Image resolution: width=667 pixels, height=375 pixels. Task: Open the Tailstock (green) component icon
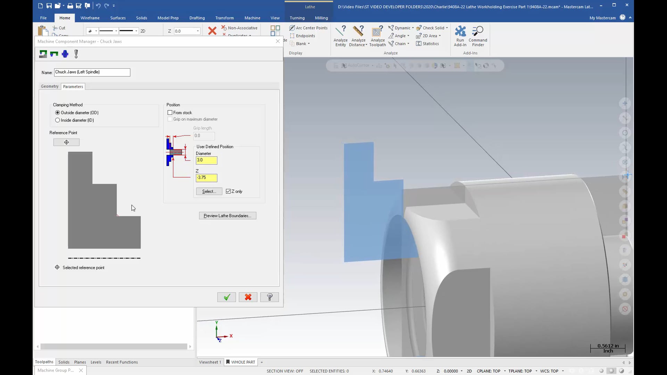pyautogui.click(x=54, y=54)
